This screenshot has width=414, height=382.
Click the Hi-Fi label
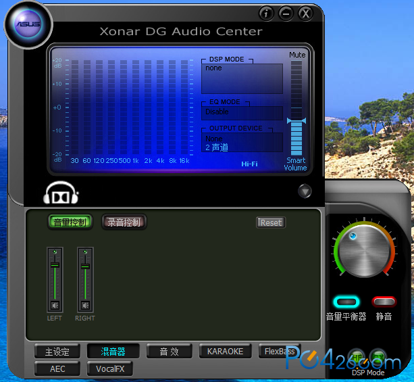(249, 164)
